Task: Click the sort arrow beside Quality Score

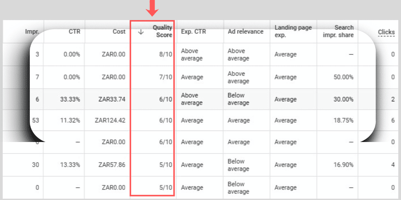Action: pos(141,32)
